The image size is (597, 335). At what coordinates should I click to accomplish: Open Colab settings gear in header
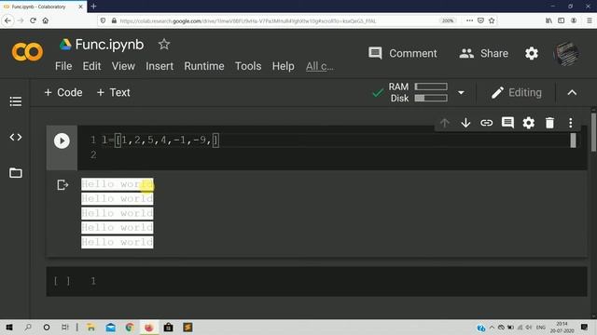532,53
